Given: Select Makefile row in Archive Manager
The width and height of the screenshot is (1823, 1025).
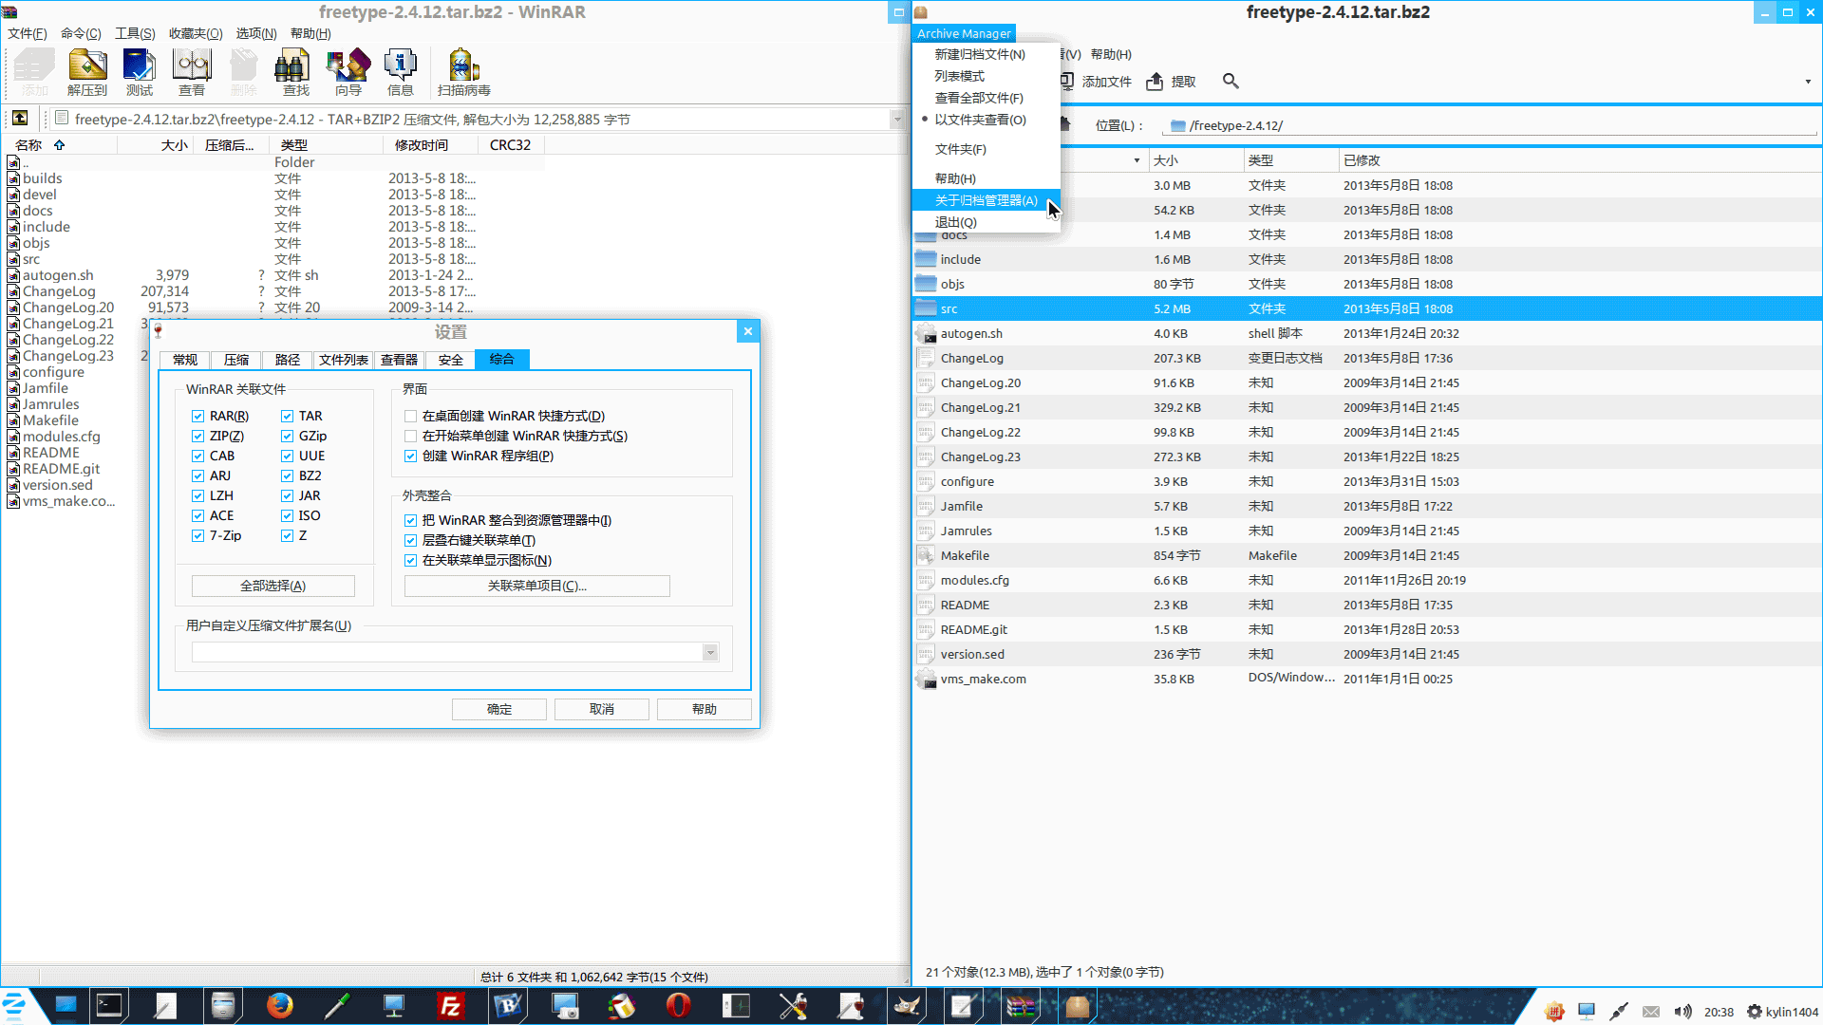Looking at the screenshot, I should (1367, 555).
